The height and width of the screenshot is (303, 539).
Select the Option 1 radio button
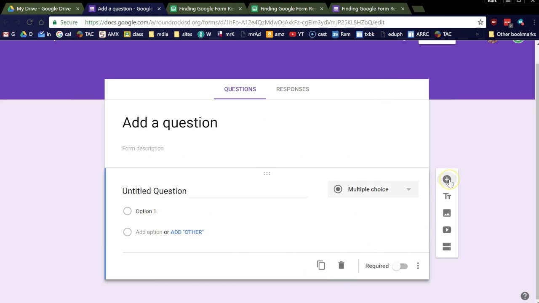click(x=127, y=211)
